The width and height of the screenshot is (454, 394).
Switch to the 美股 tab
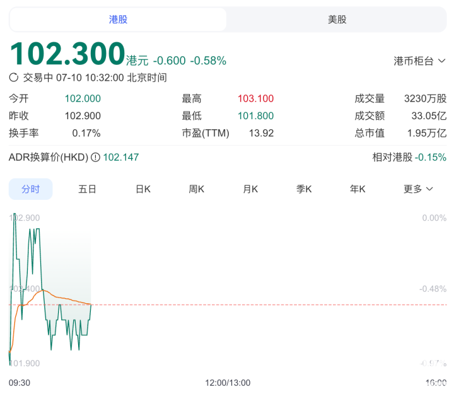(x=337, y=20)
